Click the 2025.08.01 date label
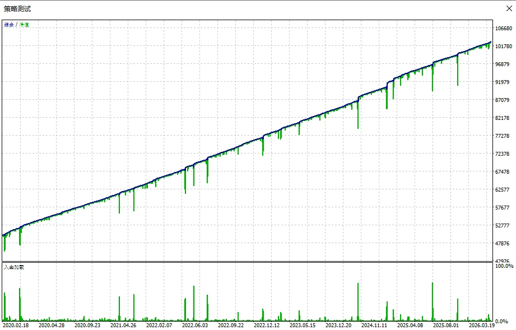The height and width of the screenshot is (330, 516). tap(446, 326)
